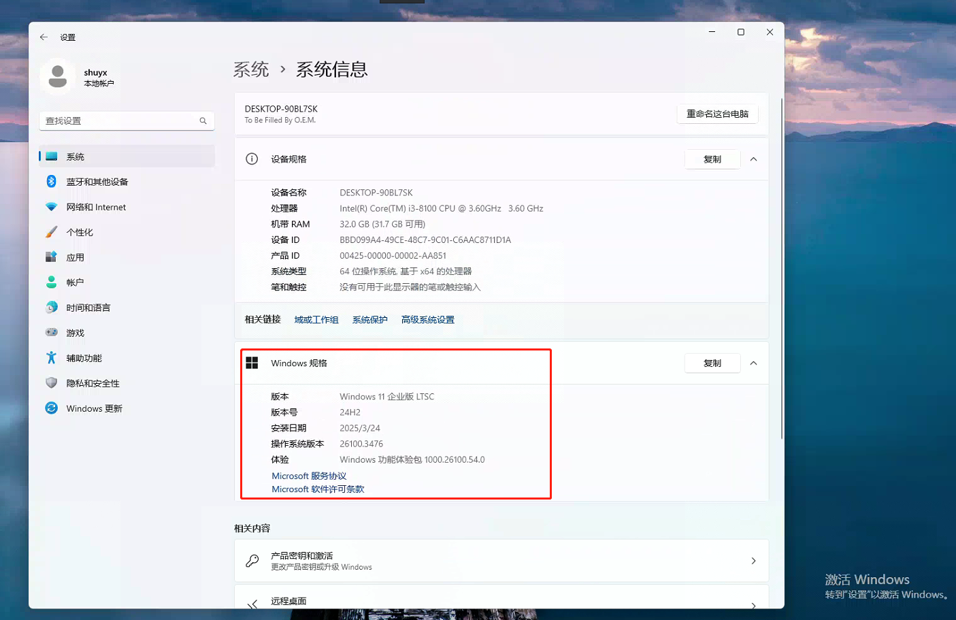Collapse the Windows 规格 section
The height and width of the screenshot is (620, 956).
tap(753, 363)
